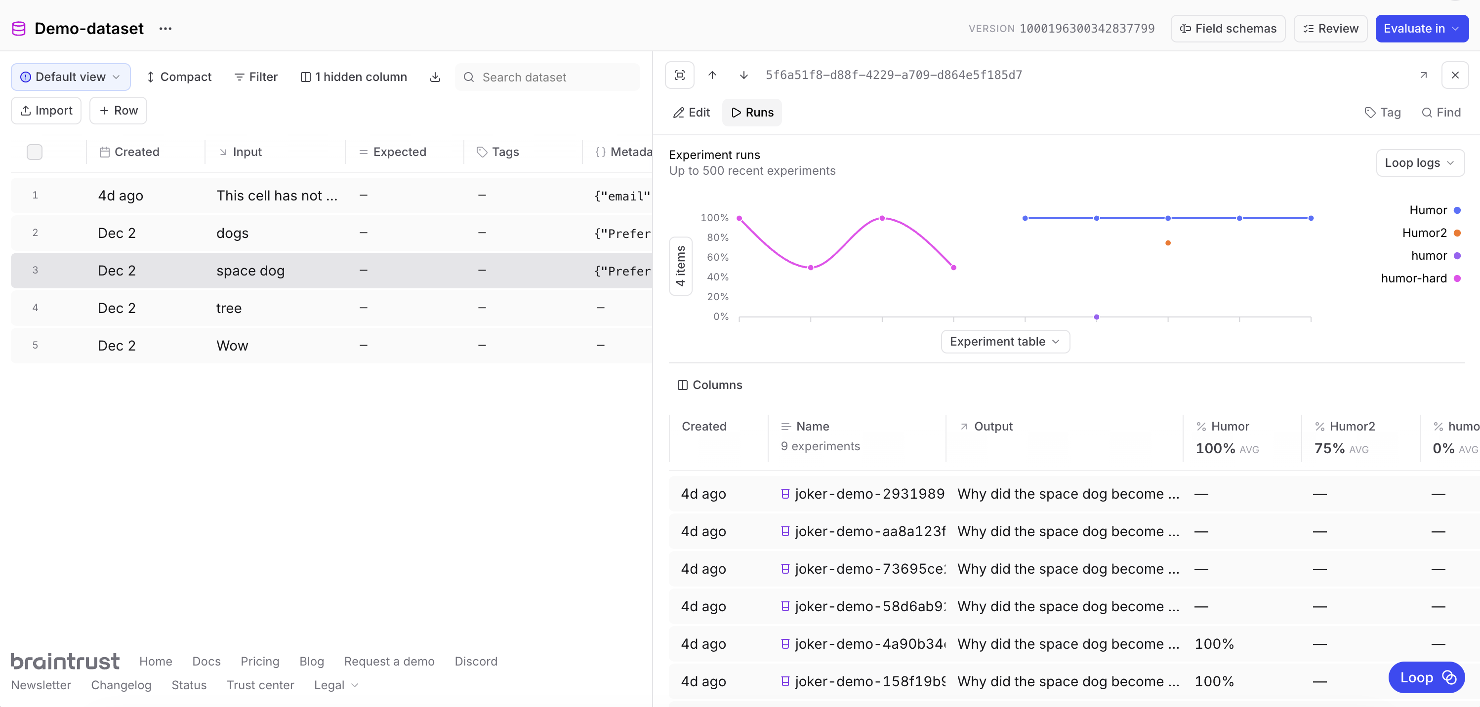1480x707 pixels.
Task: Open the record in a new view via diagonal arrow icon
Action: click(1424, 75)
